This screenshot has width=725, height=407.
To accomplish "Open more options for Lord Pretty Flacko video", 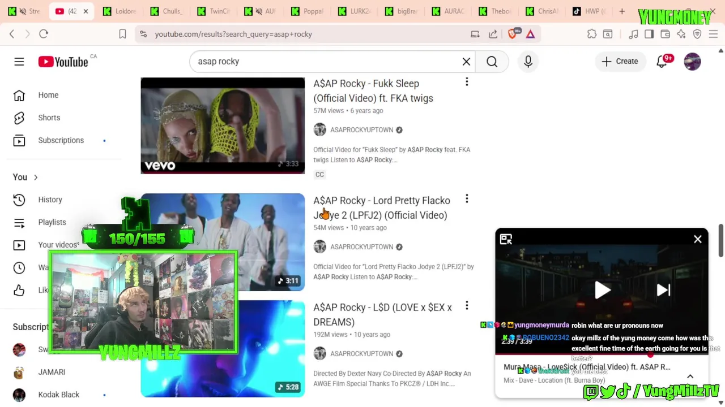I will [x=467, y=199].
